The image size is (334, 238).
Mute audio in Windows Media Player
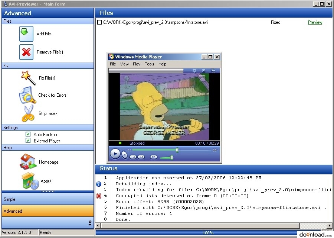coord(154,157)
